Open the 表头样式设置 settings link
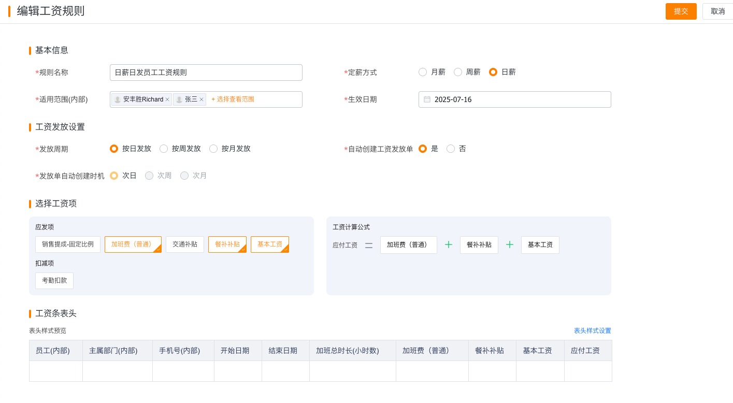The height and width of the screenshot is (403, 733). pos(593,330)
